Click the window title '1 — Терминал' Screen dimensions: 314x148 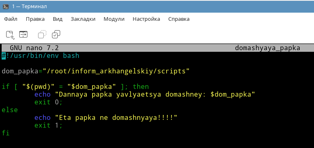point(29,7)
